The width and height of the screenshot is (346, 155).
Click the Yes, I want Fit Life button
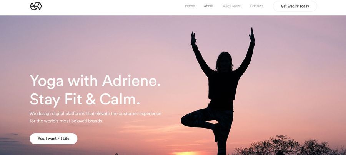pyautogui.click(x=53, y=139)
